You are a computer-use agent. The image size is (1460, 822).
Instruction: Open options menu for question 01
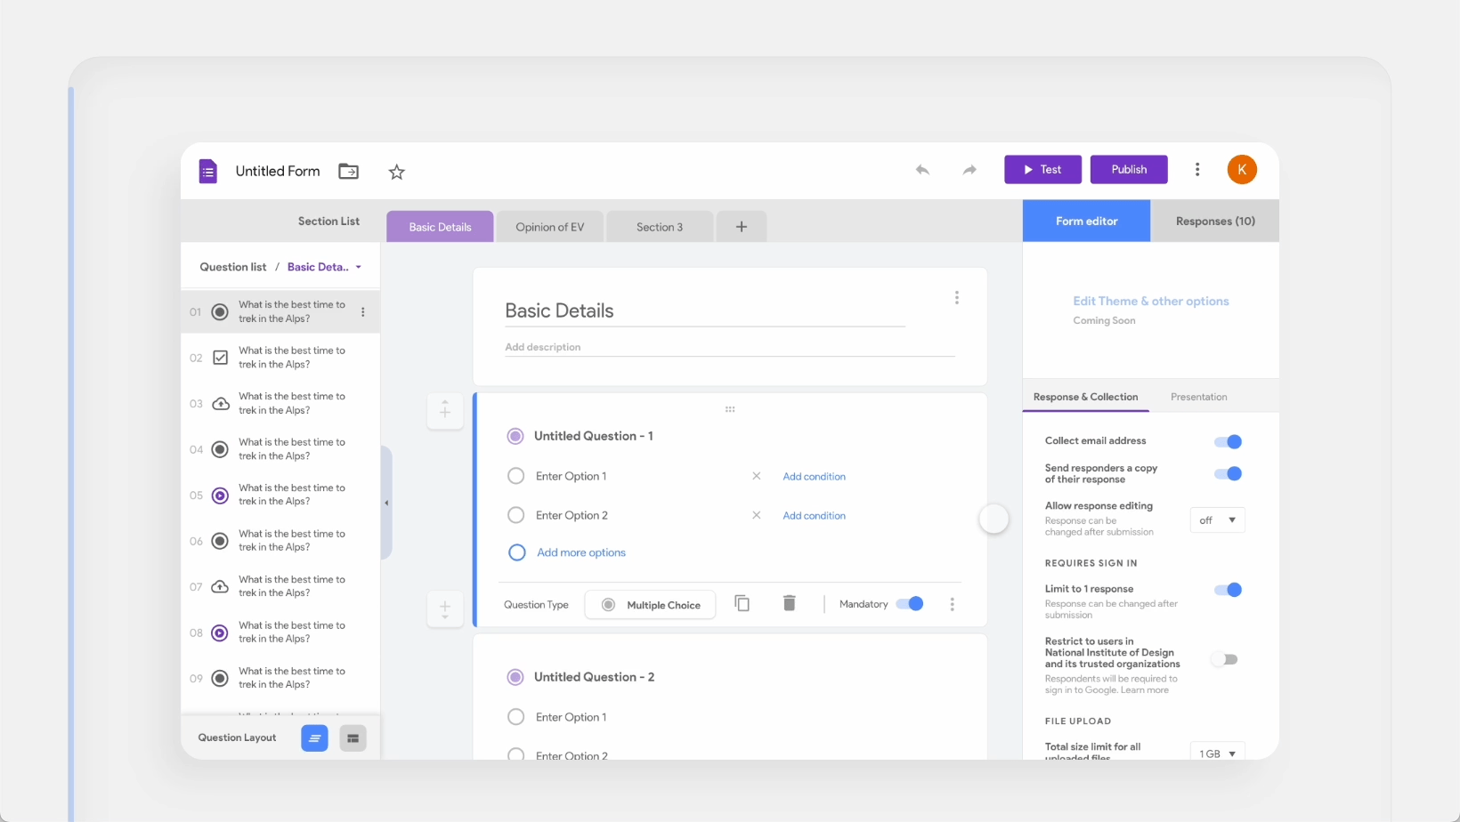[x=362, y=312]
